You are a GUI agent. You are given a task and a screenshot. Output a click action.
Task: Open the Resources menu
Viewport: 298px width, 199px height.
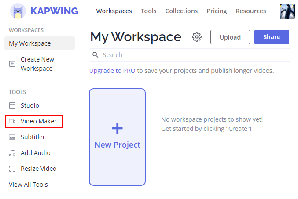pyautogui.click(x=251, y=11)
